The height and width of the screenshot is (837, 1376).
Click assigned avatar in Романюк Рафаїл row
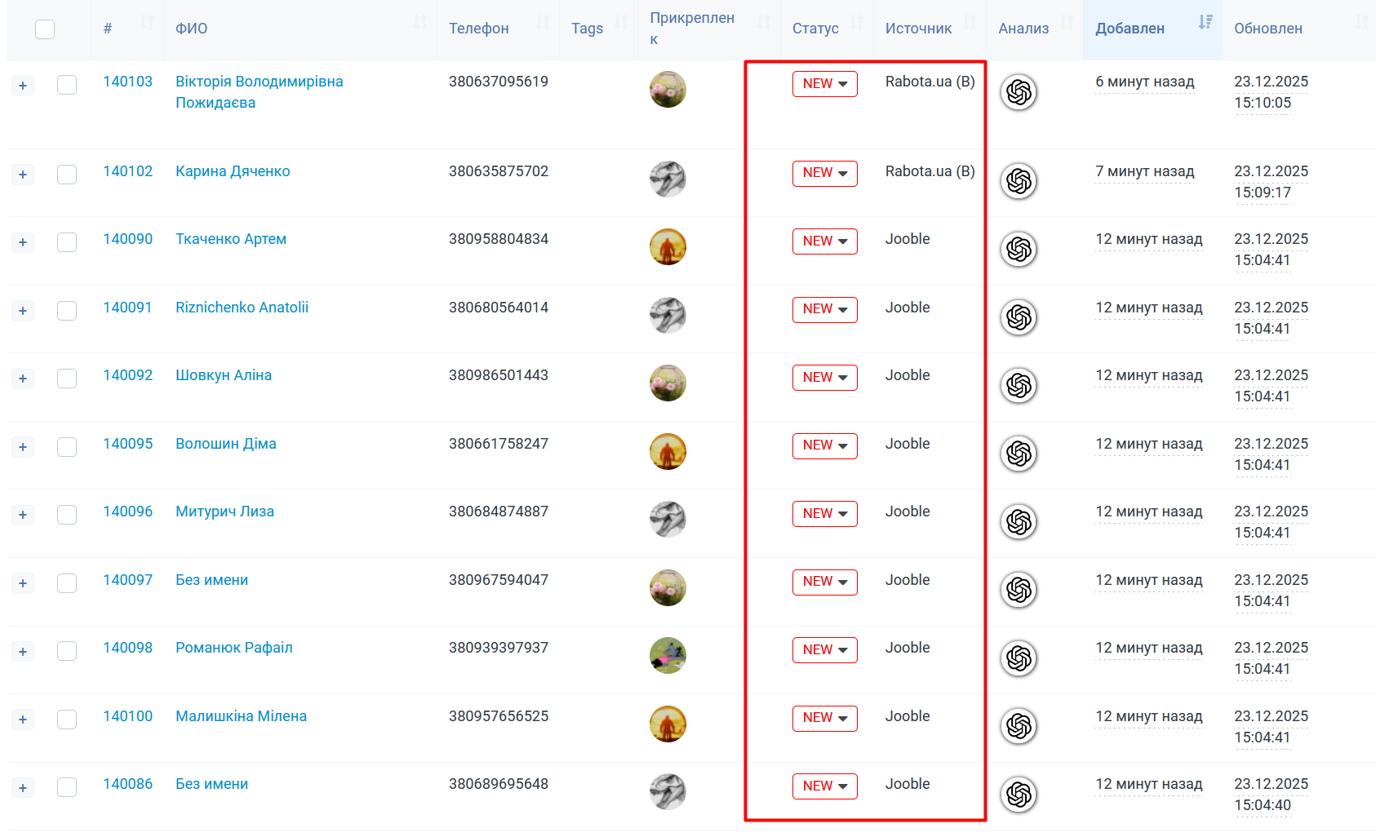(668, 656)
